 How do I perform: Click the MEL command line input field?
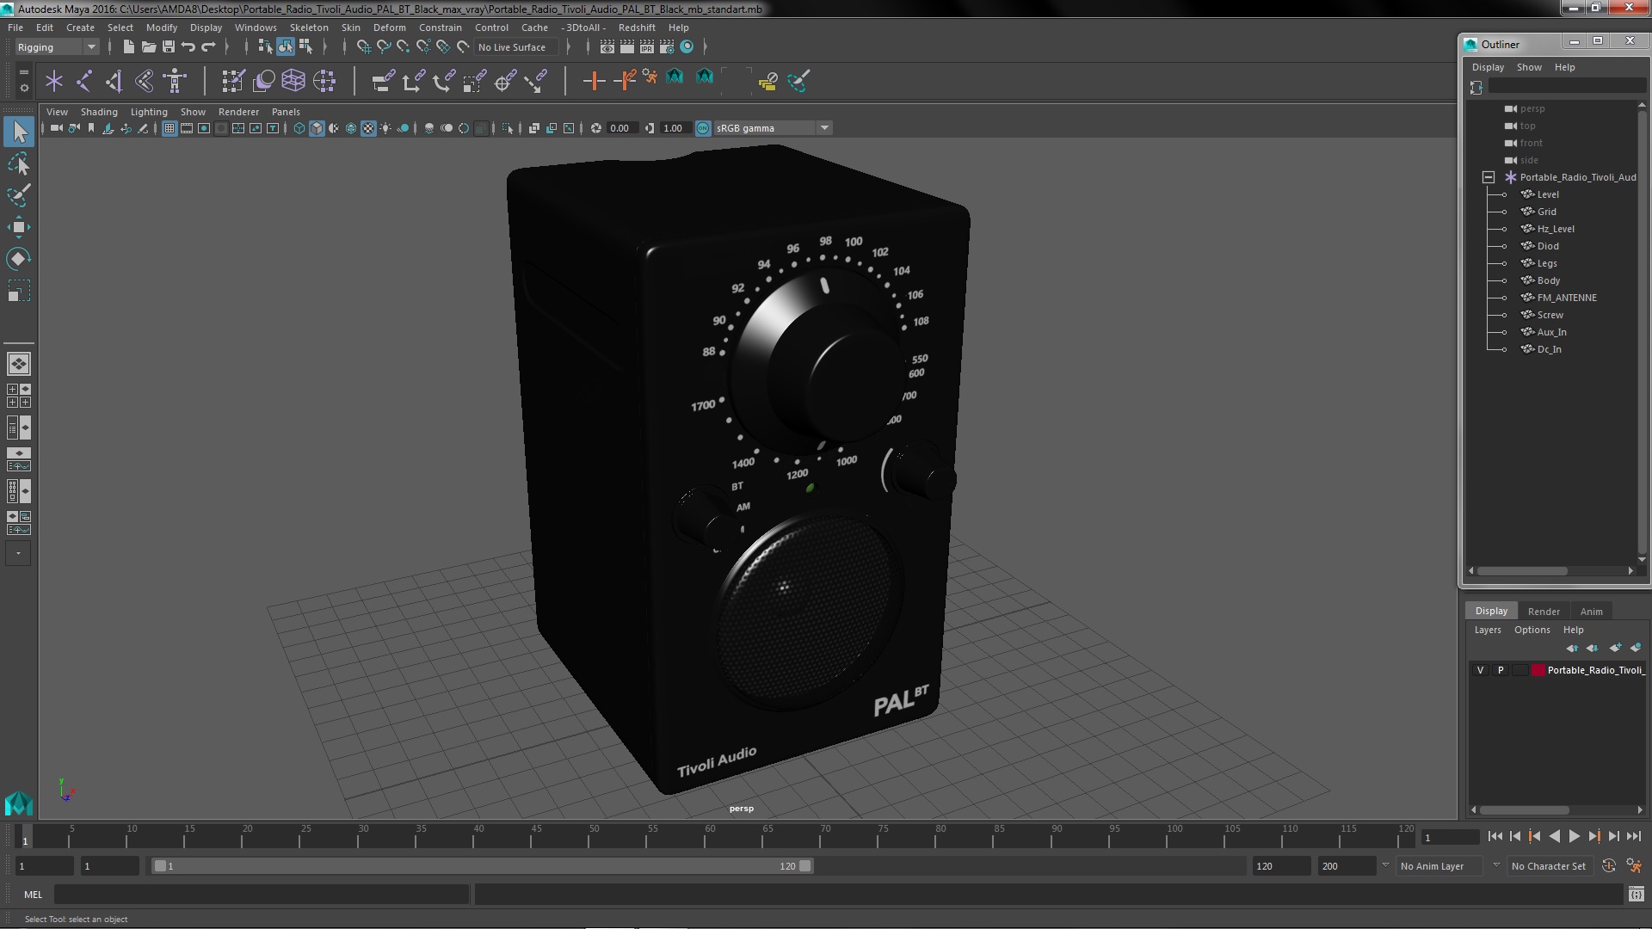pyautogui.click(x=262, y=895)
